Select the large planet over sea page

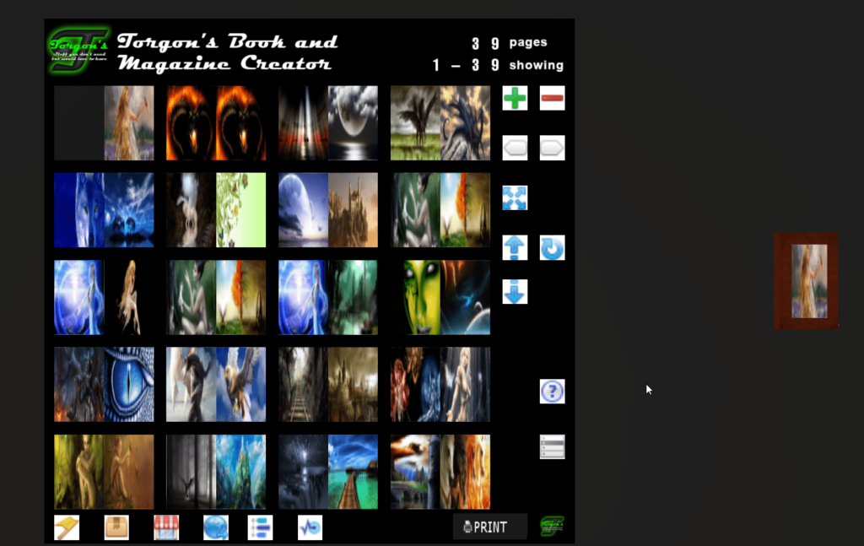coord(303,210)
